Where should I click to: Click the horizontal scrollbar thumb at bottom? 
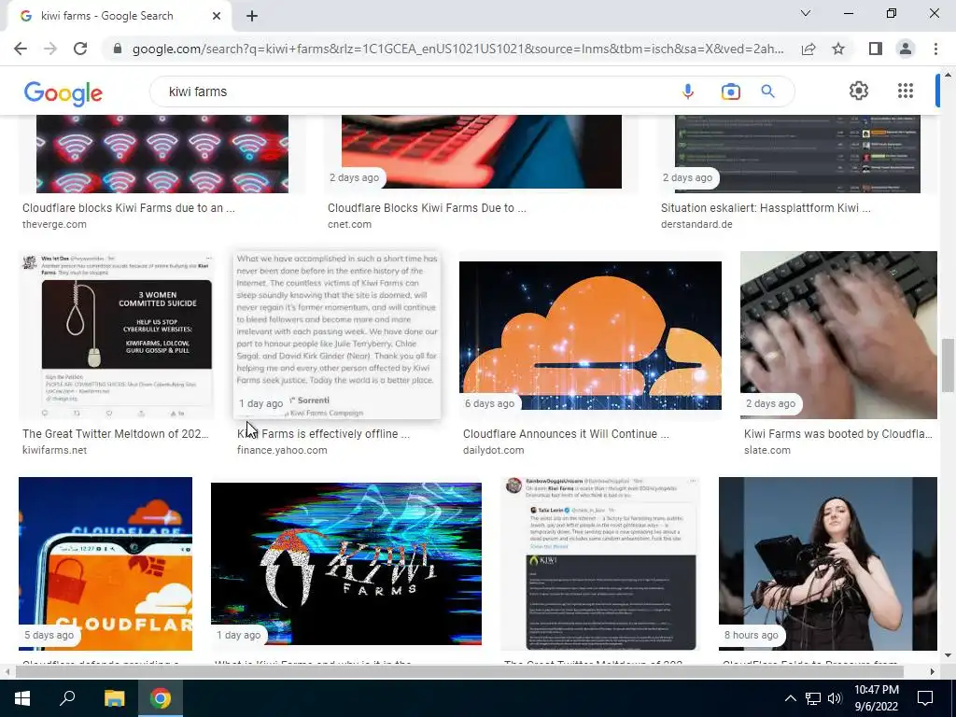click(x=459, y=672)
